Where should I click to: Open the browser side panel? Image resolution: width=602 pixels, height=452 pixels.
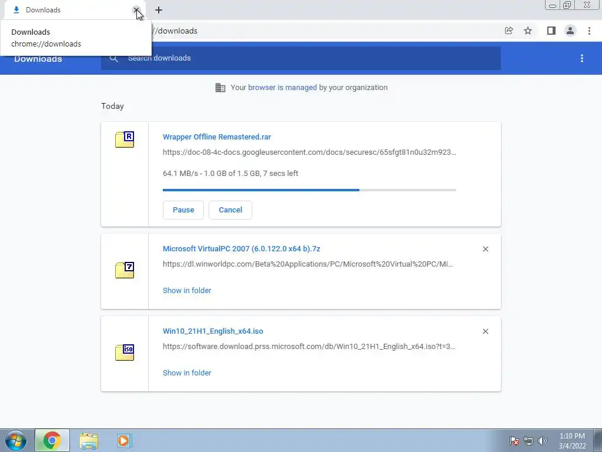point(551,31)
